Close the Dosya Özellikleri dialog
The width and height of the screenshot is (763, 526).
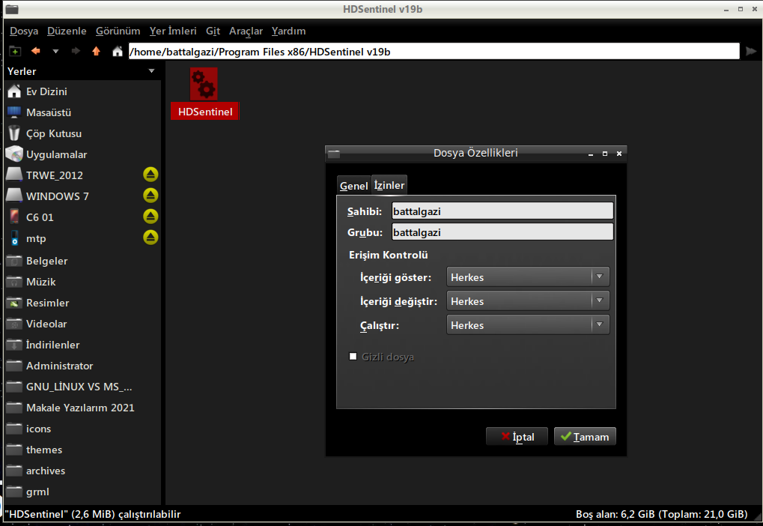pyautogui.click(x=619, y=154)
